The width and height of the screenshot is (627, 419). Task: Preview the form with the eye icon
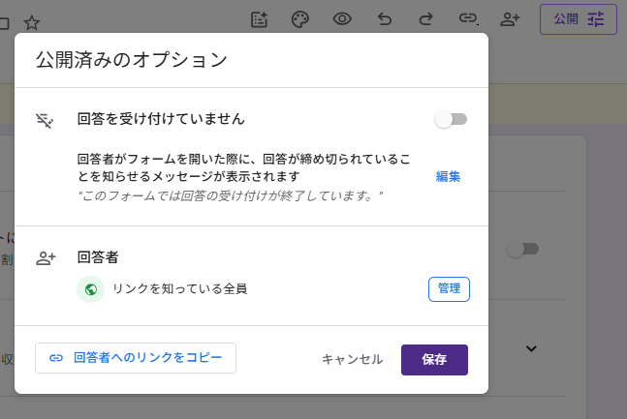point(342,18)
